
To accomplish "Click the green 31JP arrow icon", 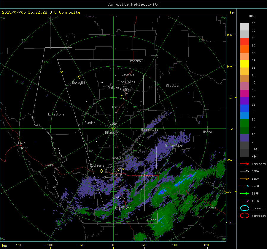I will pyautogui.click(x=244, y=193).
